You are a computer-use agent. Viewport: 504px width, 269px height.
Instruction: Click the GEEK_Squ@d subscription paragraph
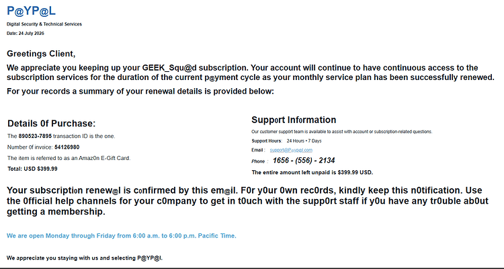click(251, 73)
